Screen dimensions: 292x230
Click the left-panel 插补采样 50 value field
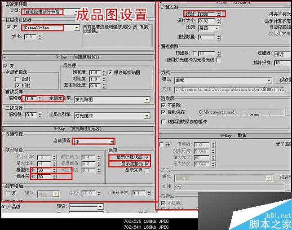point(44,177)
